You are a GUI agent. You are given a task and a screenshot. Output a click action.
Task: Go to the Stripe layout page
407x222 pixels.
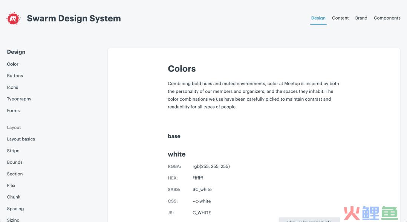(x=13, y=151)
